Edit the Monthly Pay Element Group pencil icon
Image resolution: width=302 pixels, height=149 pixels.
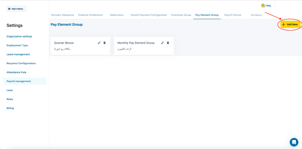click(163, 43)
